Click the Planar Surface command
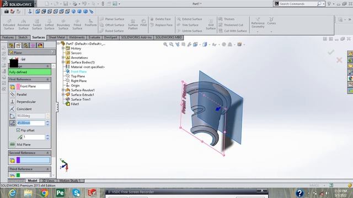The height and width of the screenshot is (198, 353). pyautogui.click(x=112, y=19)
